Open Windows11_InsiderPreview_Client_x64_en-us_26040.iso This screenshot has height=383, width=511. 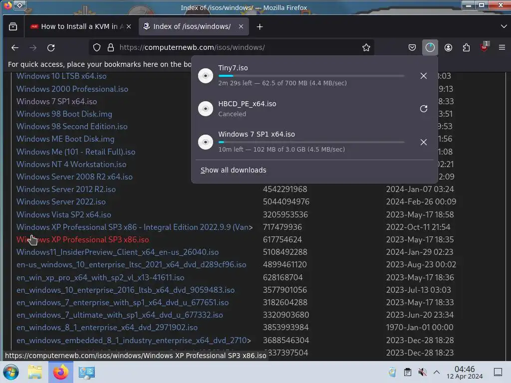point(117,252)
